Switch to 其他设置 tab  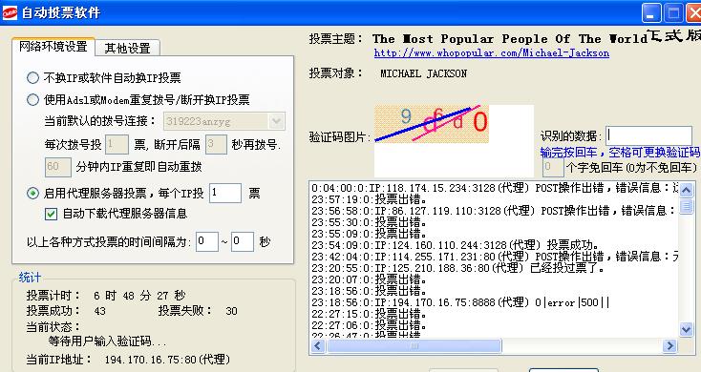[x=127, y=49]
